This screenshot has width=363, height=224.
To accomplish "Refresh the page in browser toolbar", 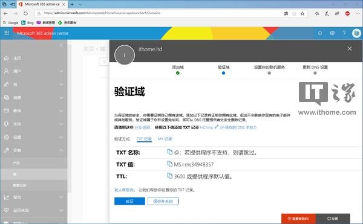I will point(25,13).
